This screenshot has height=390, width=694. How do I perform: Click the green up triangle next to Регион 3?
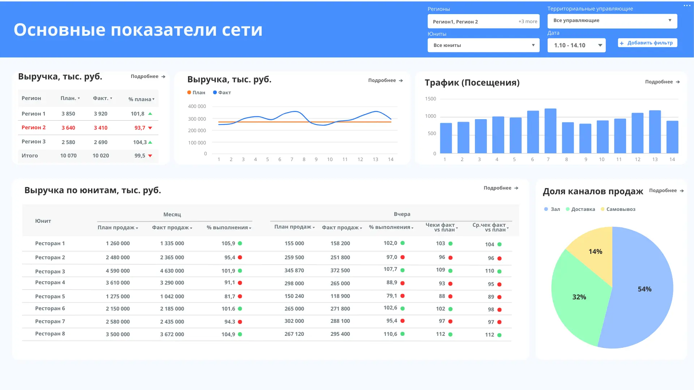point(150,142)
